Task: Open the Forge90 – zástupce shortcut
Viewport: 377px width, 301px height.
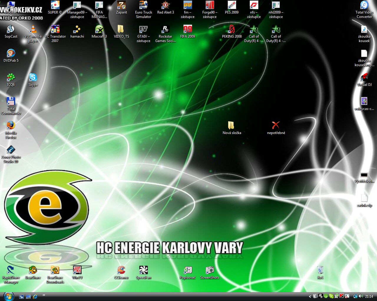Action: 210,10
